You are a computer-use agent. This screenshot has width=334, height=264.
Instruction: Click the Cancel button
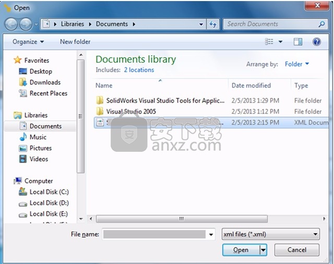tap(297, 250)
